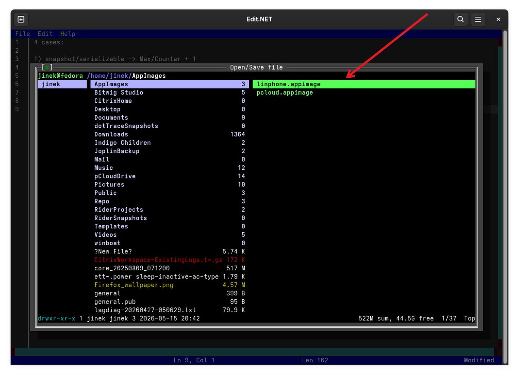Click the Downloads item count 1364
Image resolution: width=519 pixels, height=377 pixels.
coord(237,134)
